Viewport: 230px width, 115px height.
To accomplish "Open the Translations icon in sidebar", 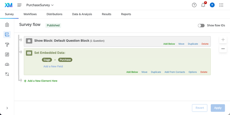I will 7,74.
